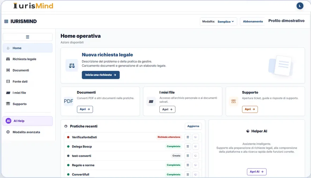Click the gear icon beside Modalita avanzata
Viewport: 311px width, 178px height.
(x=8, y=132)
